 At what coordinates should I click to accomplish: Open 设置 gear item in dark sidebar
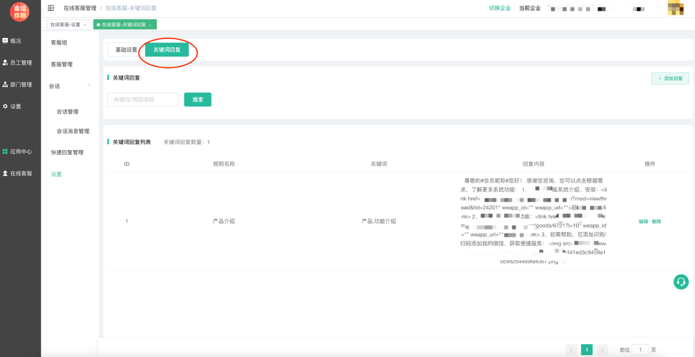12,106
